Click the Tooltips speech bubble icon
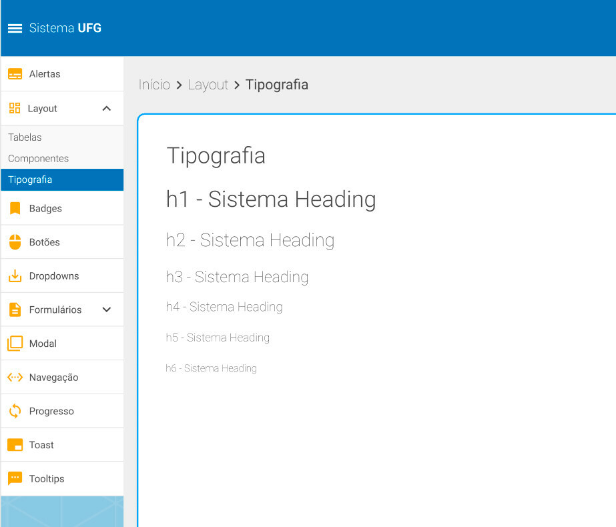The width and height of the screenshot is (616, 527). [x=15, y=478]
